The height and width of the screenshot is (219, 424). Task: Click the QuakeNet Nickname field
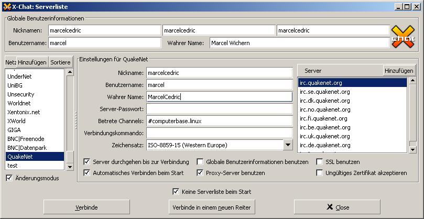click(x=220, y=72)
